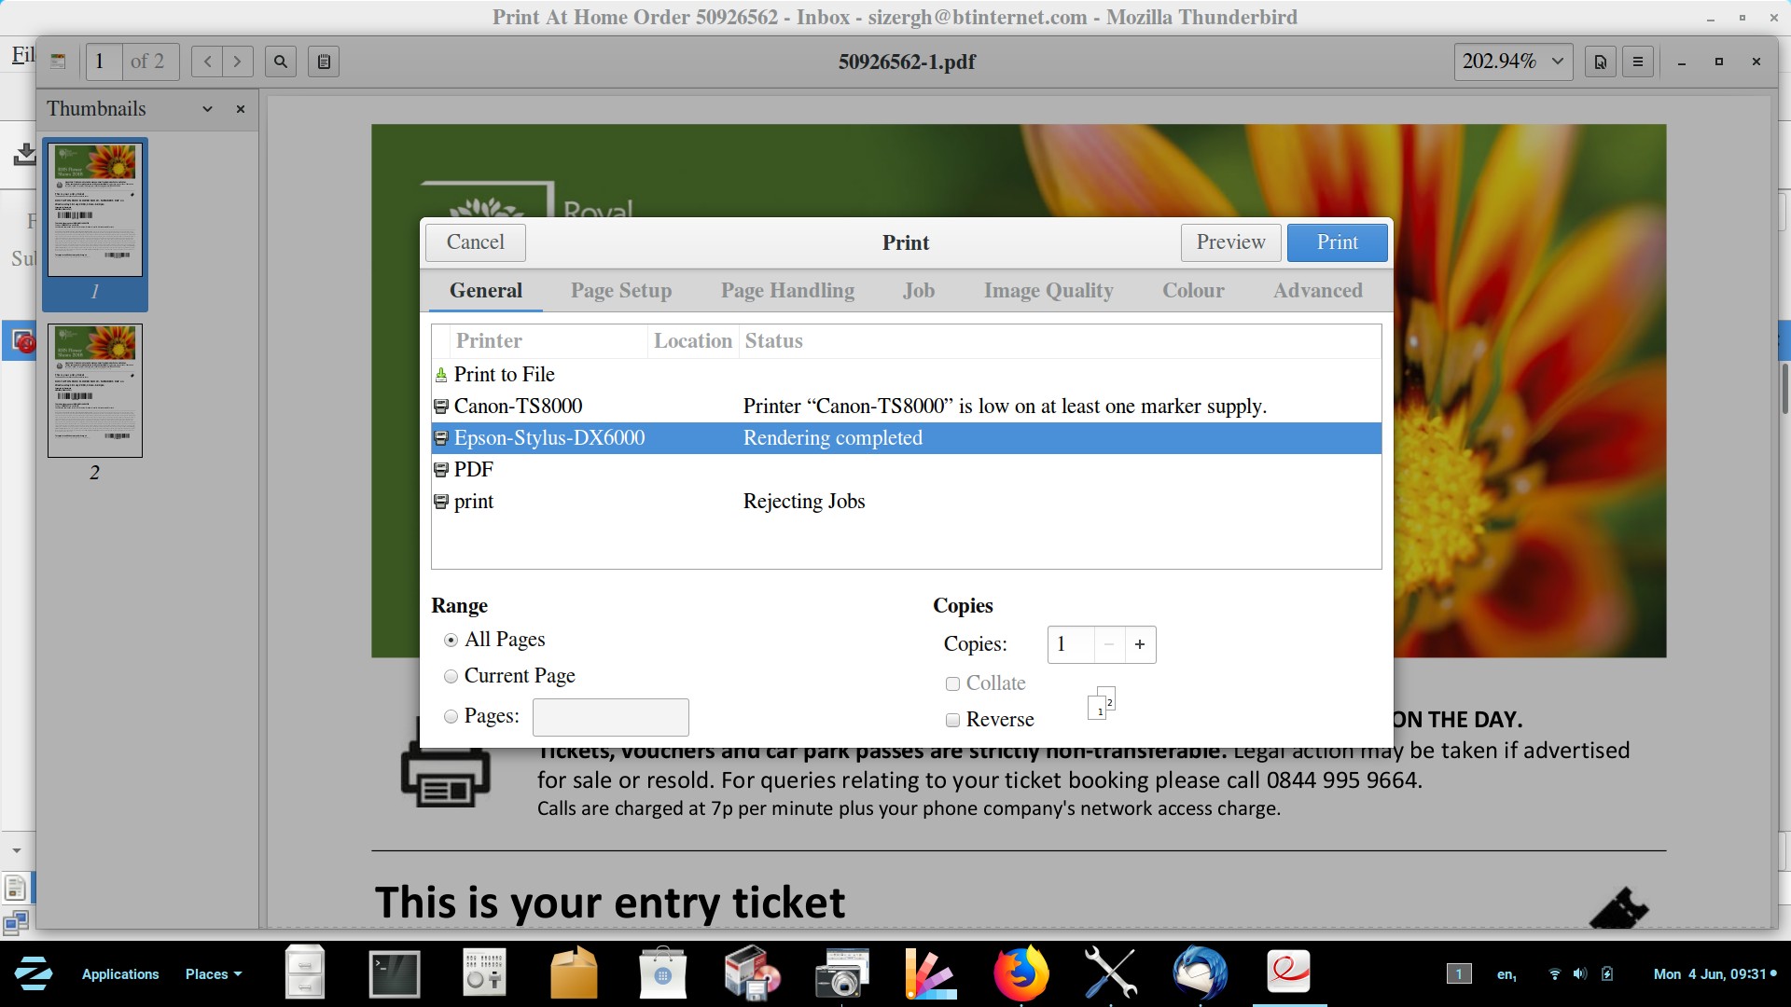Switch to the Image Quality tab

[1048, 291]
